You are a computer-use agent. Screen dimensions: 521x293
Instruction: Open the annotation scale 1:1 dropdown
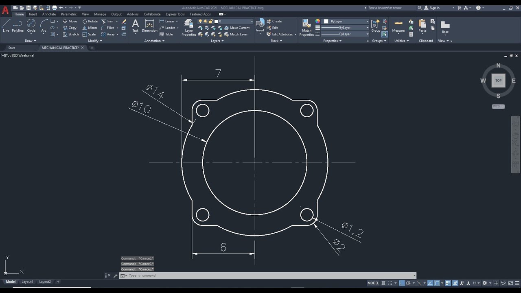coord(476,283)
